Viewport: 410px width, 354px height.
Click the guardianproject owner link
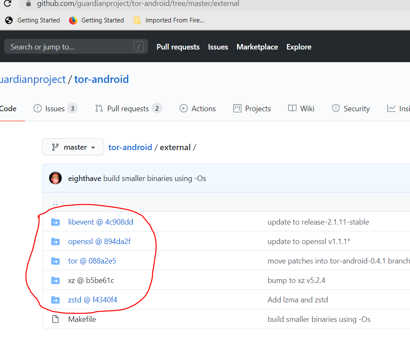[33, 79]
